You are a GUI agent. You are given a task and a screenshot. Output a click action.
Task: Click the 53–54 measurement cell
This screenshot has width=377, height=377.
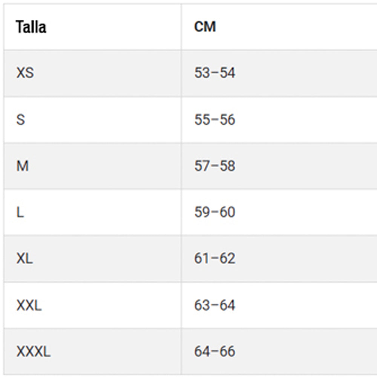tap(215, 73)
